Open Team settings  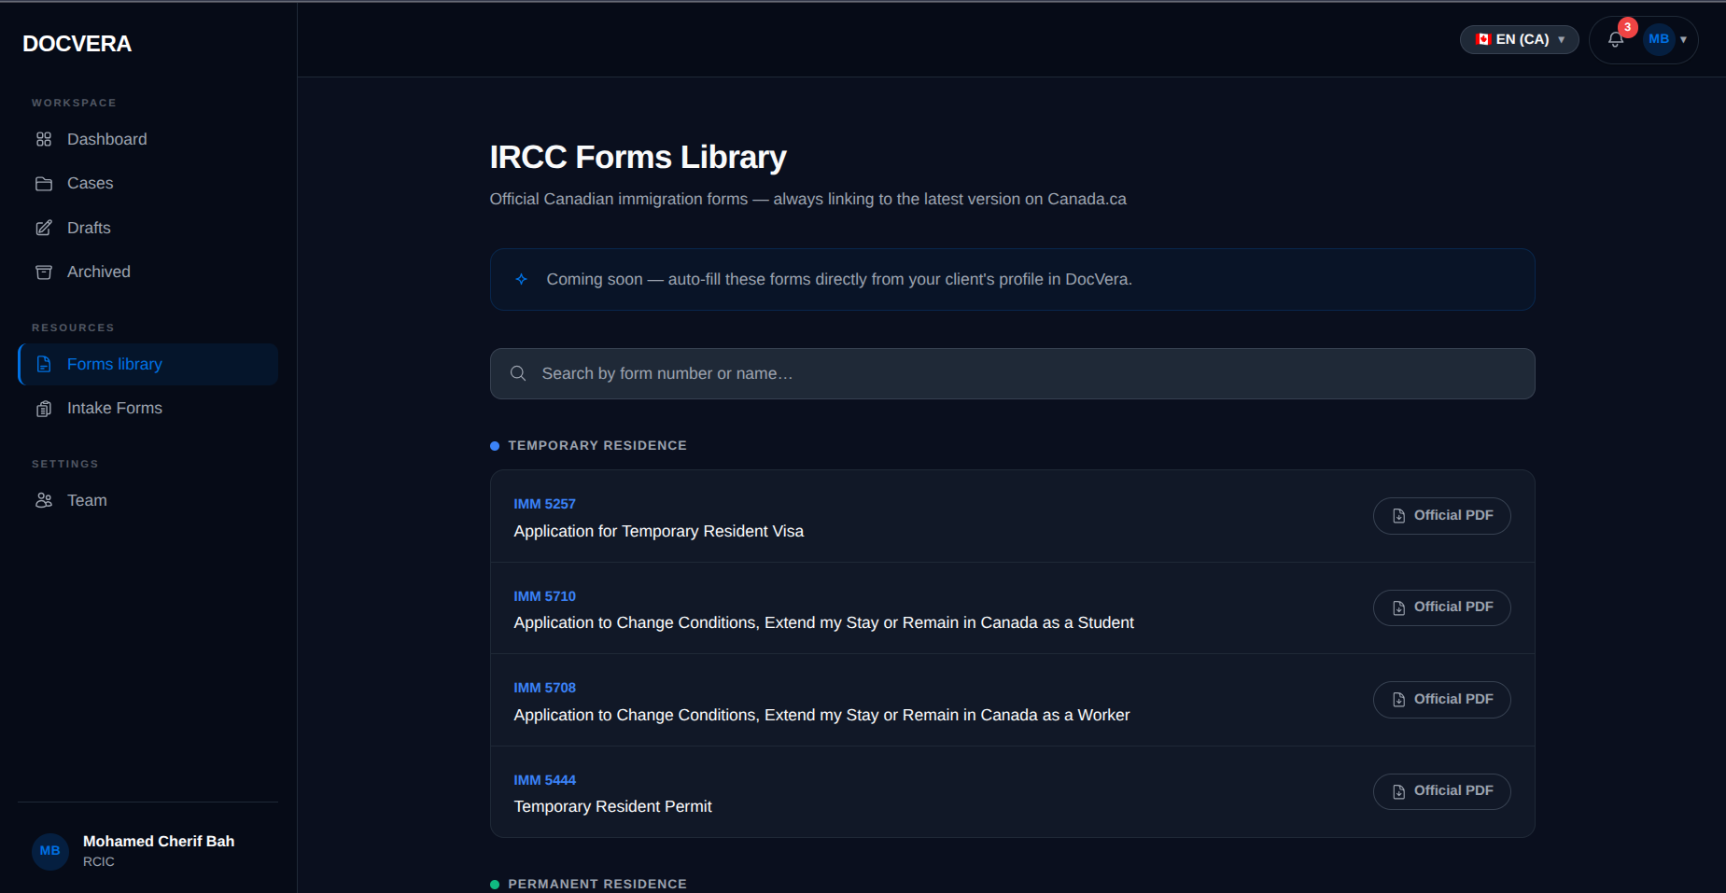tap(147, 500)
